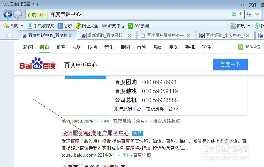Select the 软件 search category
This screenshot has width=264, height=167.
point(206,47)
